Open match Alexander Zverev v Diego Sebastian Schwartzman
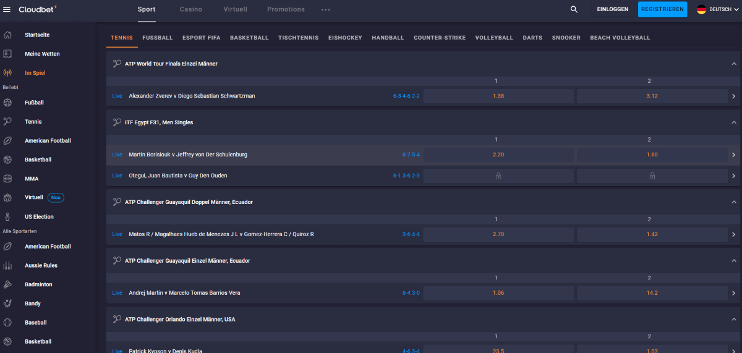Image resolution: width=742 pixels, height=353 pixels. (x=192, y=96)
